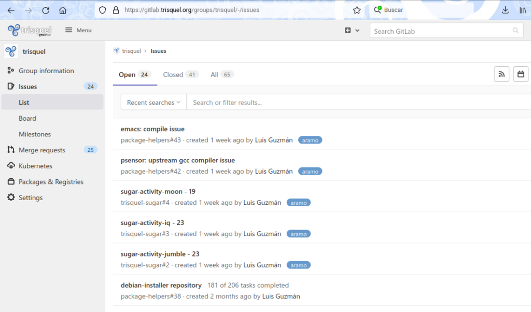The image size is (531, 312).
Task: Click aramo label on package-helpers#43
Action: click(x=310, y=140)
